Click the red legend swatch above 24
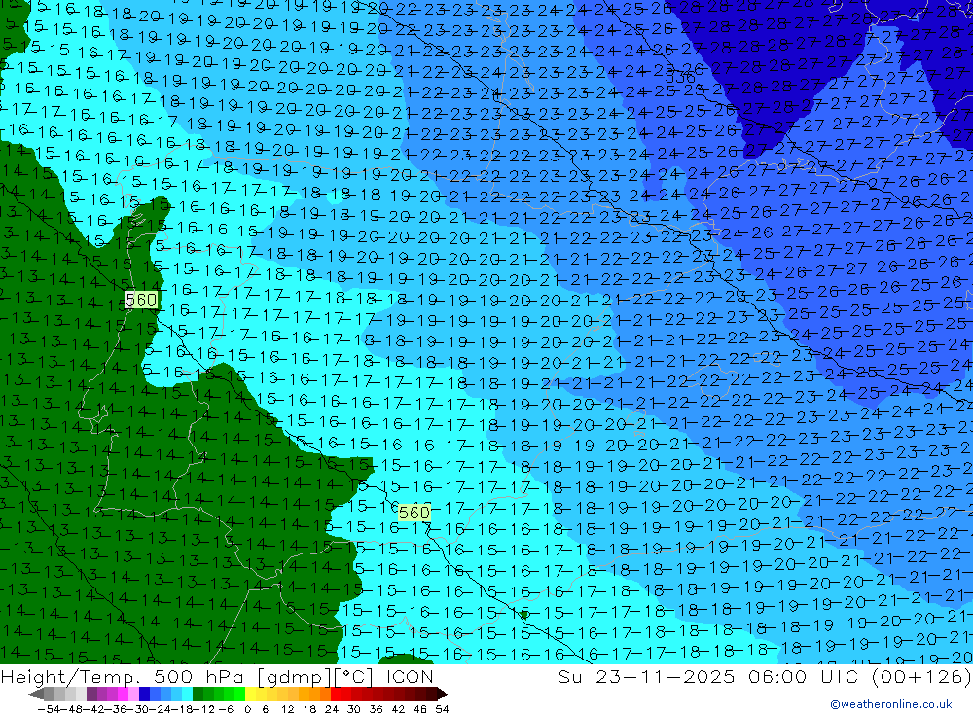 click(x=336, y=694)
